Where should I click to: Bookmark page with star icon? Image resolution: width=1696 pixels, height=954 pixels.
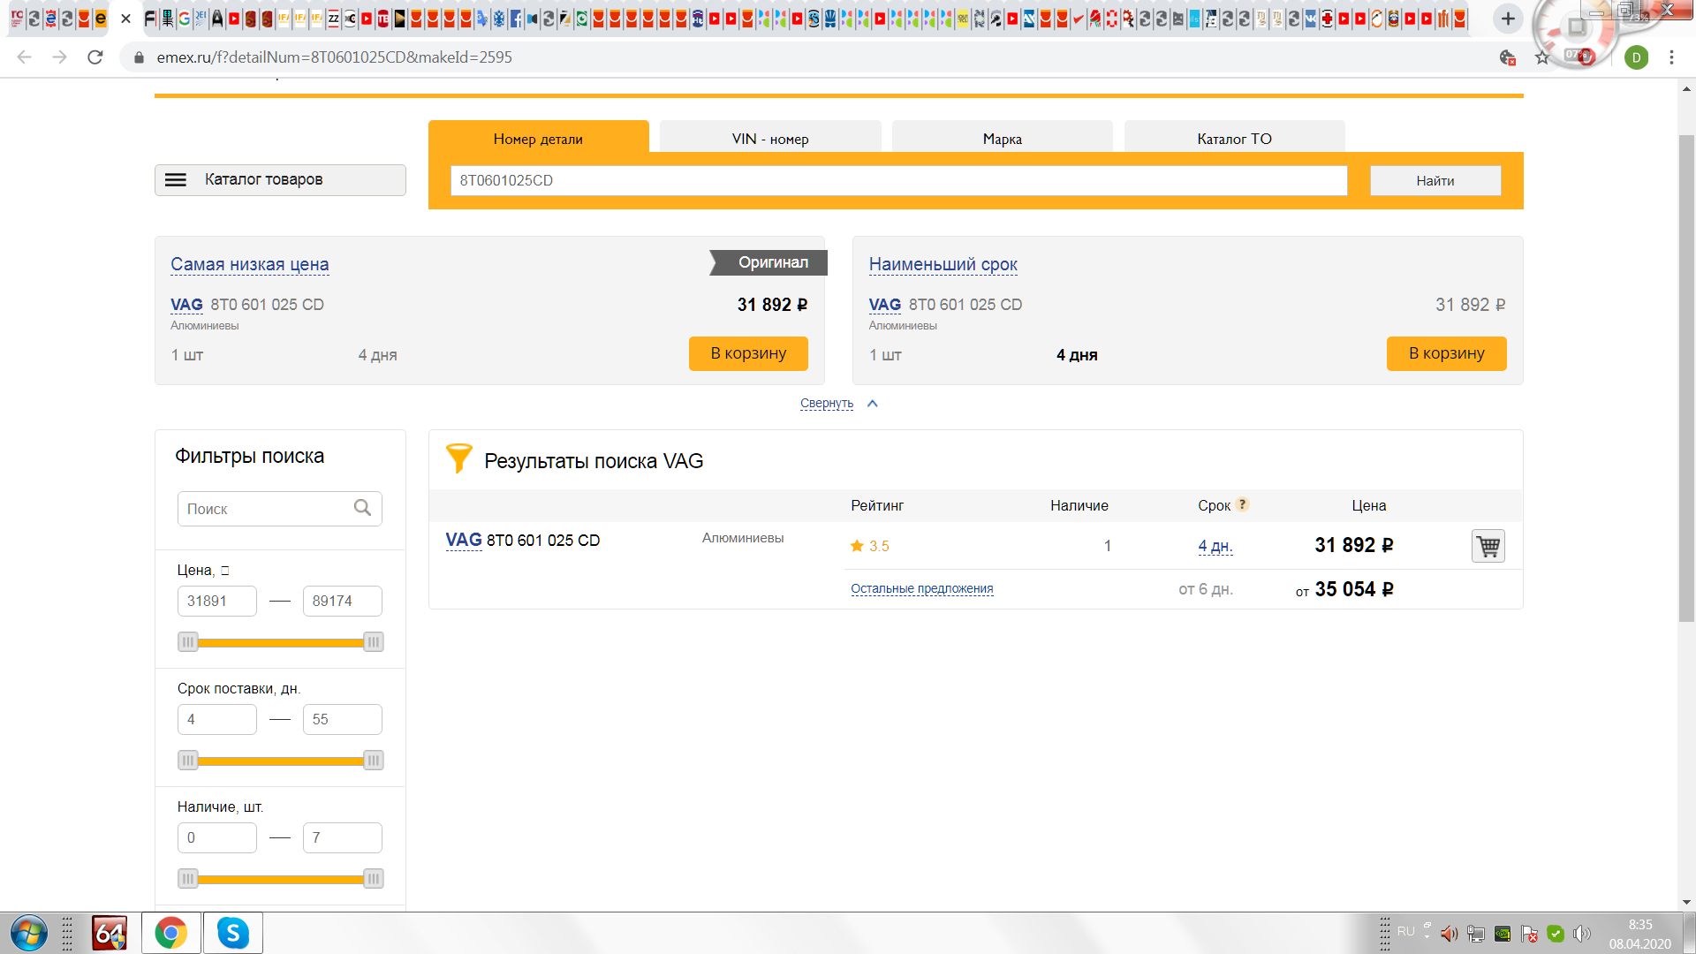click(1542, 57)
